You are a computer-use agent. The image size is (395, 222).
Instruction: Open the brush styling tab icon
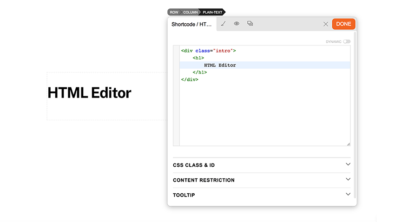pyautogui.click(x=223, y=24)
